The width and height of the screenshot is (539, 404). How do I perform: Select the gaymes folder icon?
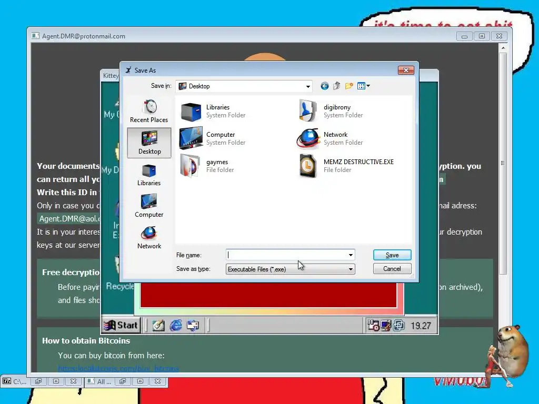pyautogui.click(x=190, y=166)
